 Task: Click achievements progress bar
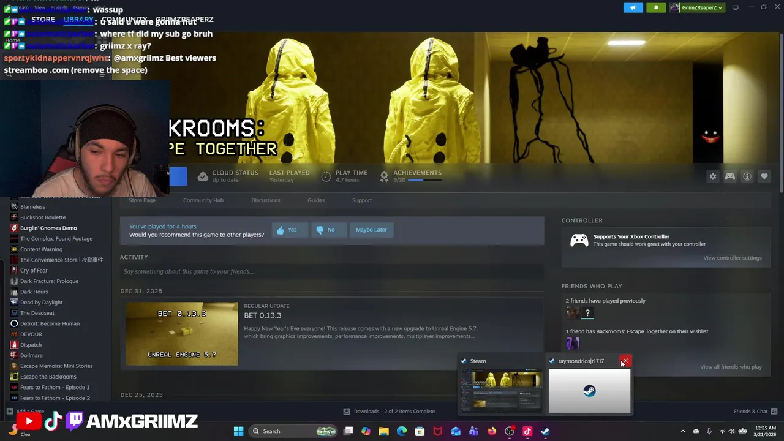pos(424,180)
